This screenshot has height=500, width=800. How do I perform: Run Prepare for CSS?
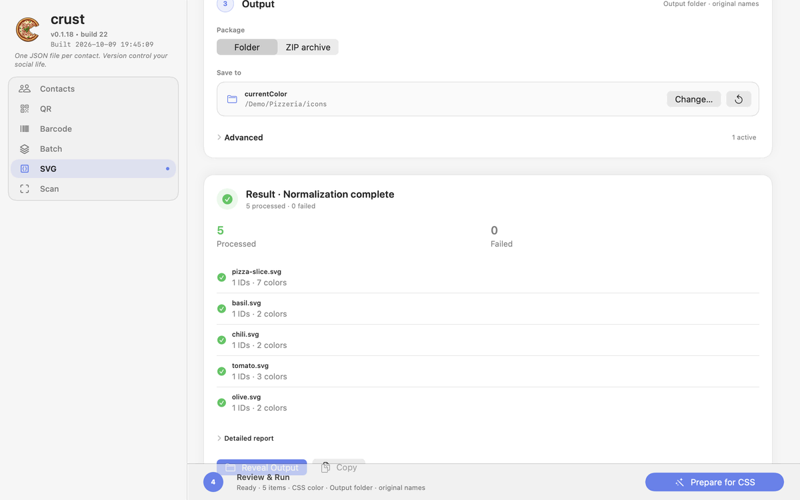pyautogui.click(x=714, y=482)
